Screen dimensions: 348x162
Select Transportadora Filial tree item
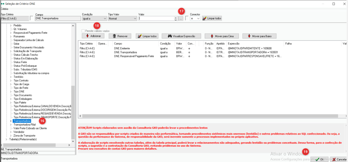pyautogui.click(x=24, y=125)
